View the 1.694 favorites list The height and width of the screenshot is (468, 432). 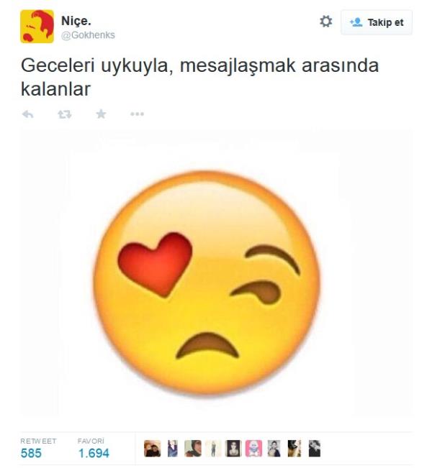point(94,454)
